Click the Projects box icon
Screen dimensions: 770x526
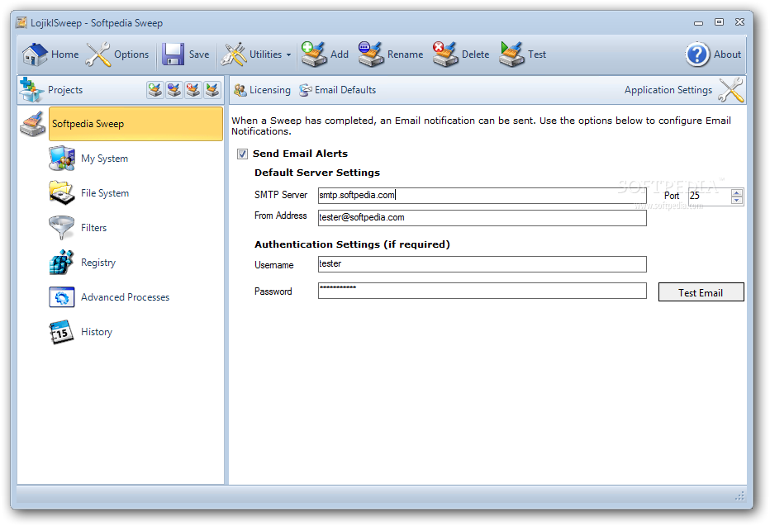click(31, 90)
